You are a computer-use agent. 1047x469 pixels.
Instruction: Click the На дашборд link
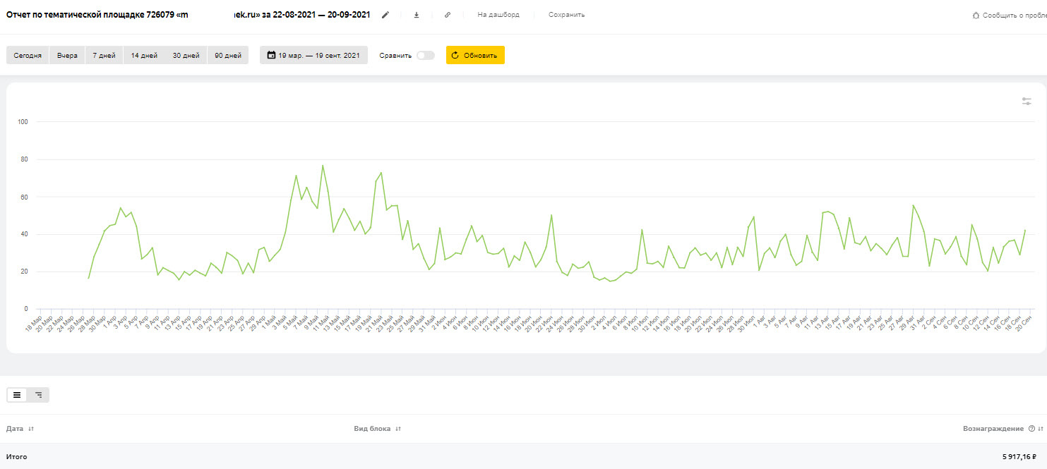[498, 15]
